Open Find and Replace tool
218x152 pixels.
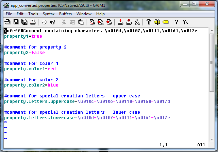[x=92, y=22]
